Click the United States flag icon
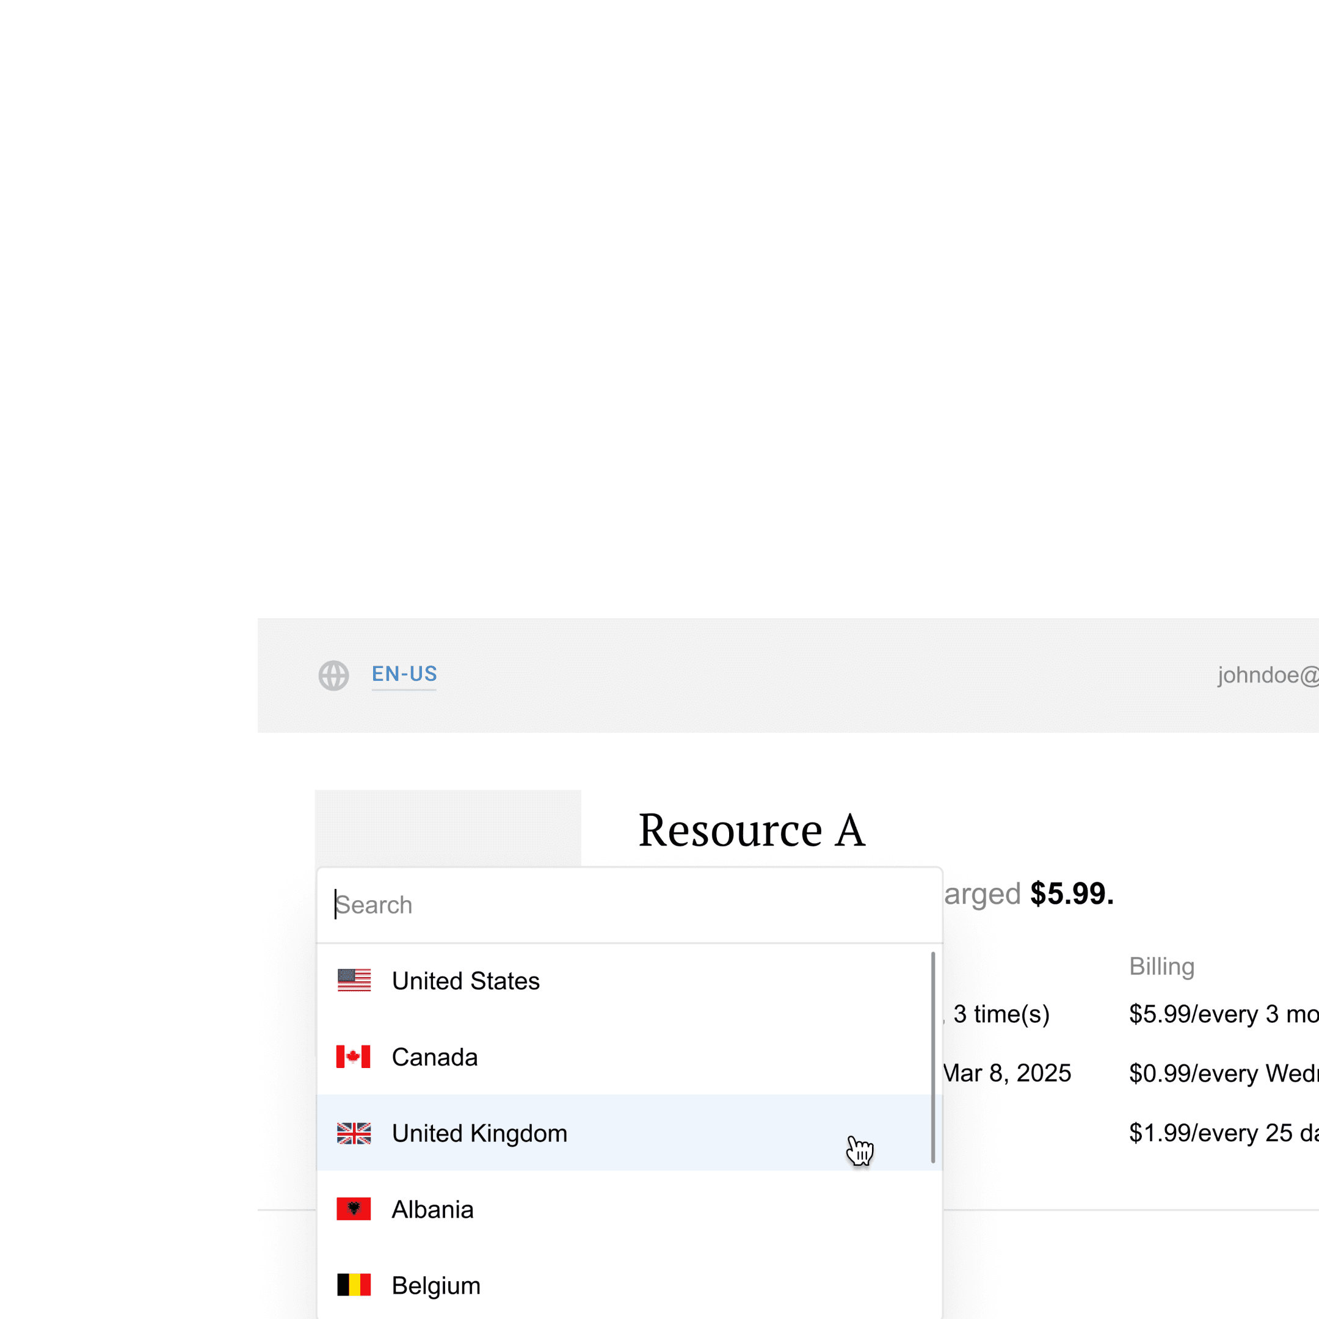 354,980
